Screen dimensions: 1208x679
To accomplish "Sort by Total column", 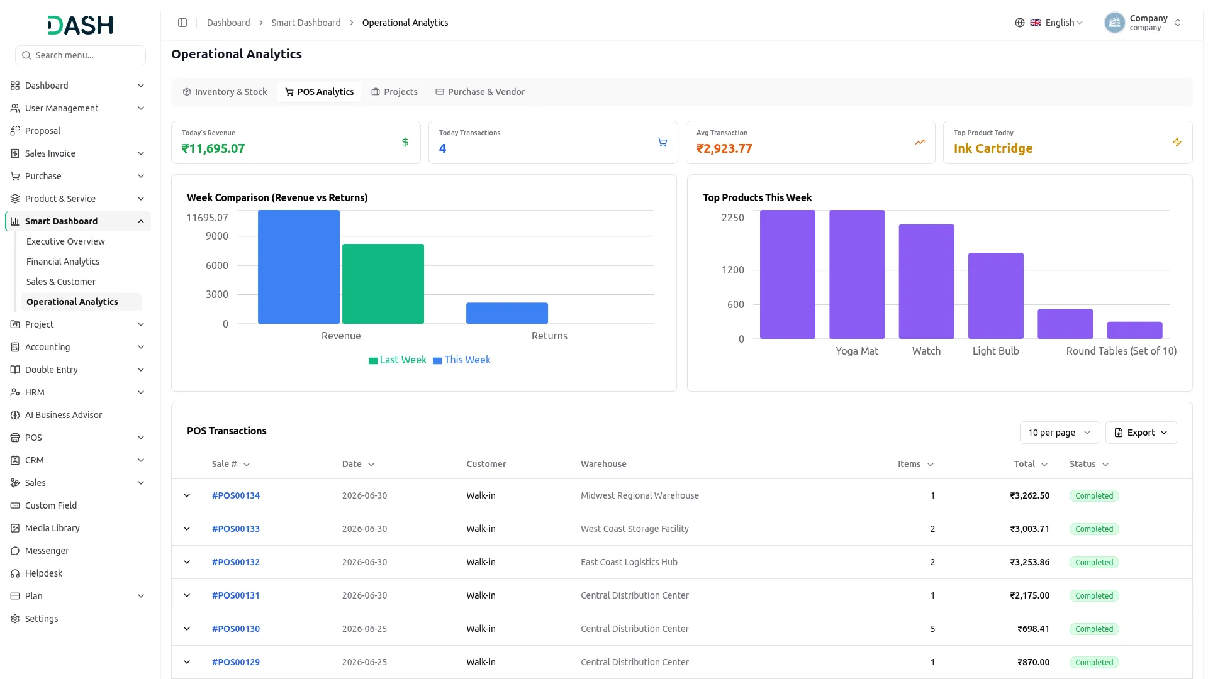I will click(x=1031, y=464).
